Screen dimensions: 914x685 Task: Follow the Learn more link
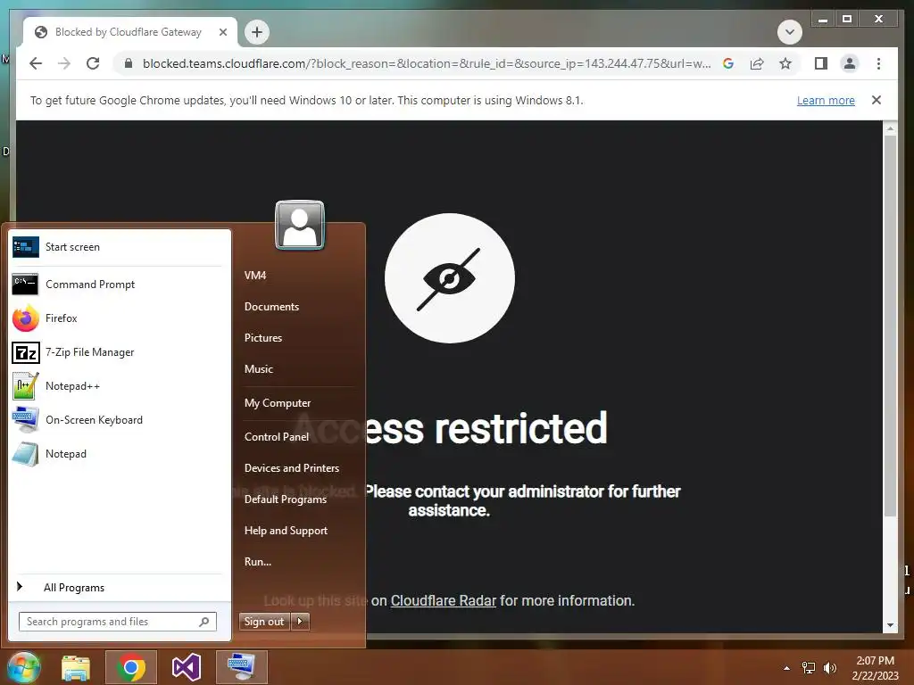[826, 100]
